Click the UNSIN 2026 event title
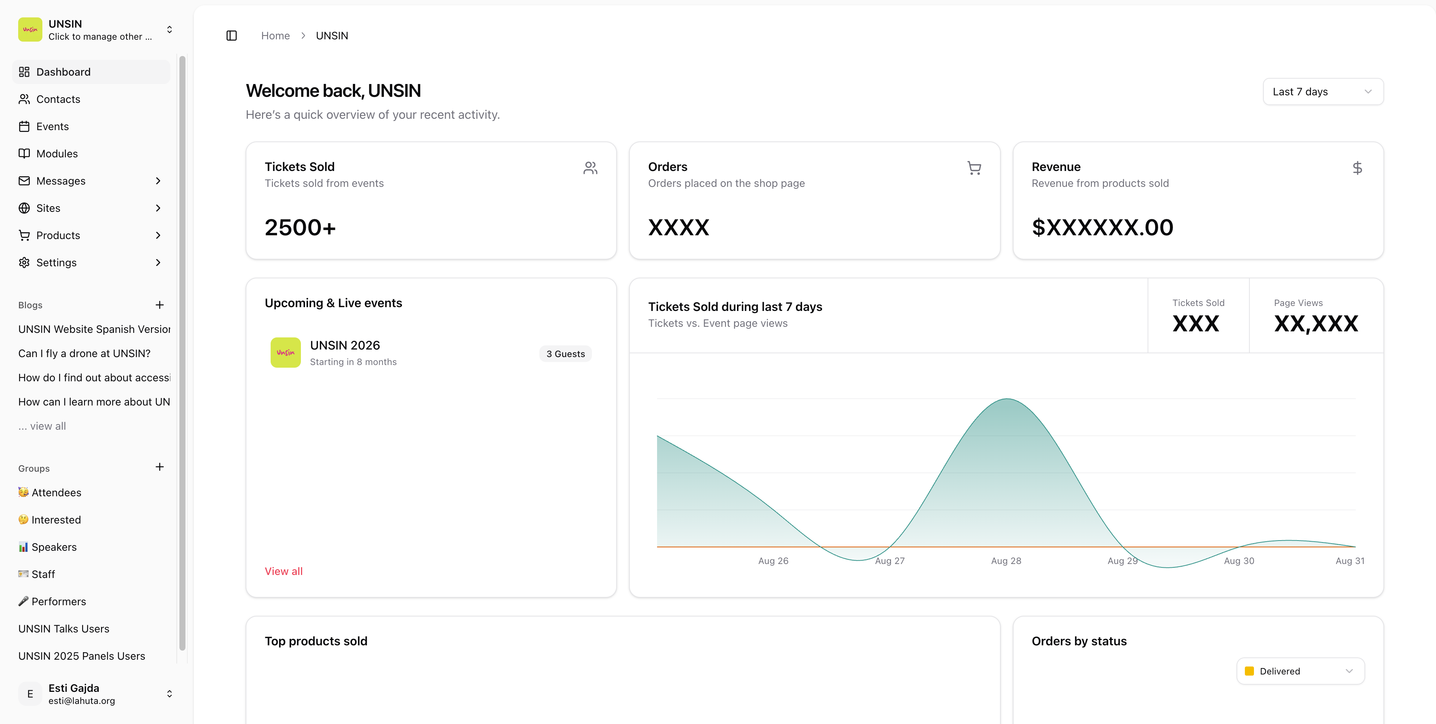This screenshot has width=1436, height=724. [344, 345]
